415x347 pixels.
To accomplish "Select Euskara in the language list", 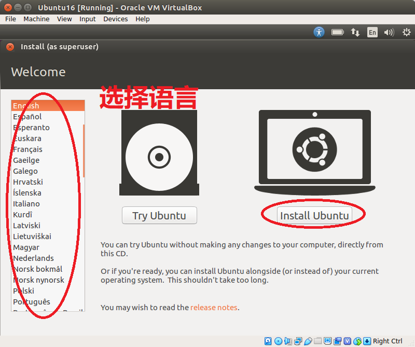I will click(47, 138).
